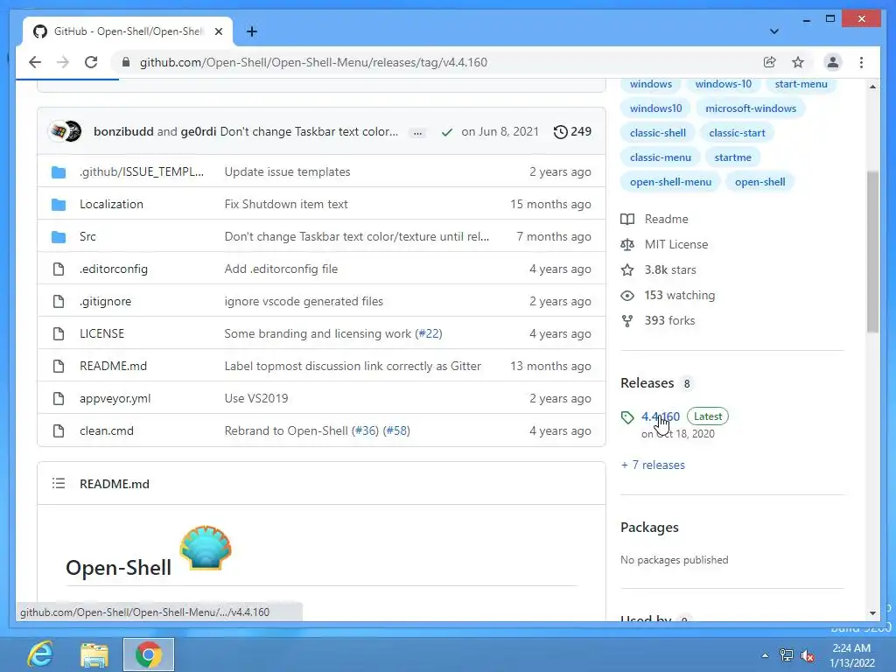Click the padlock site info icon
The height and width of the screenshot is (672, 896).
126,62
